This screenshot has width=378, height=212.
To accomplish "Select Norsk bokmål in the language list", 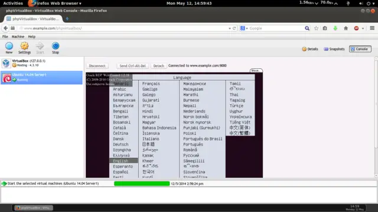I will pos(196,117).
